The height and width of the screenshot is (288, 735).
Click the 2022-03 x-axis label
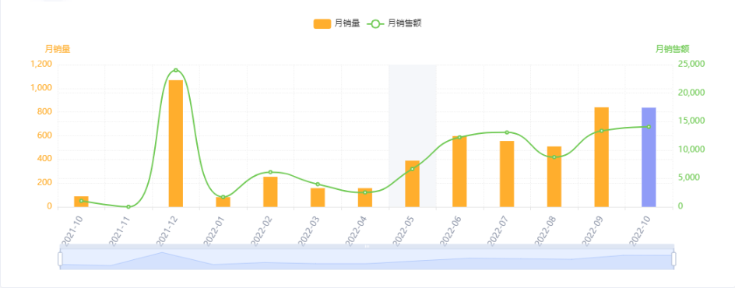[x=308, y=230]
